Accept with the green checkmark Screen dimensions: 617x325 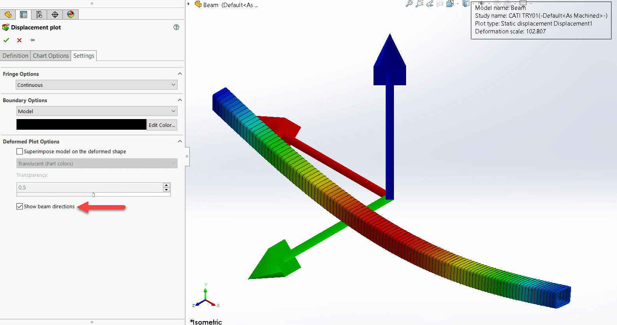pyautogui.click(x=6, y=40)
